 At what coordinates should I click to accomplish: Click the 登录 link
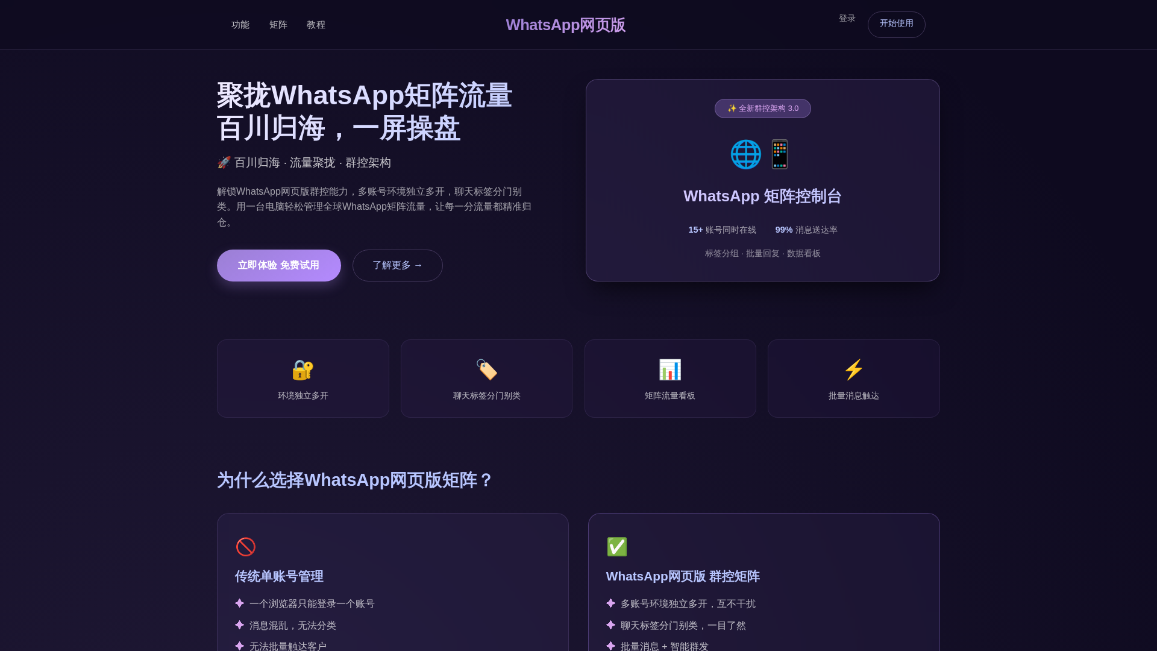pyautogui.click(x=847, y=19)
